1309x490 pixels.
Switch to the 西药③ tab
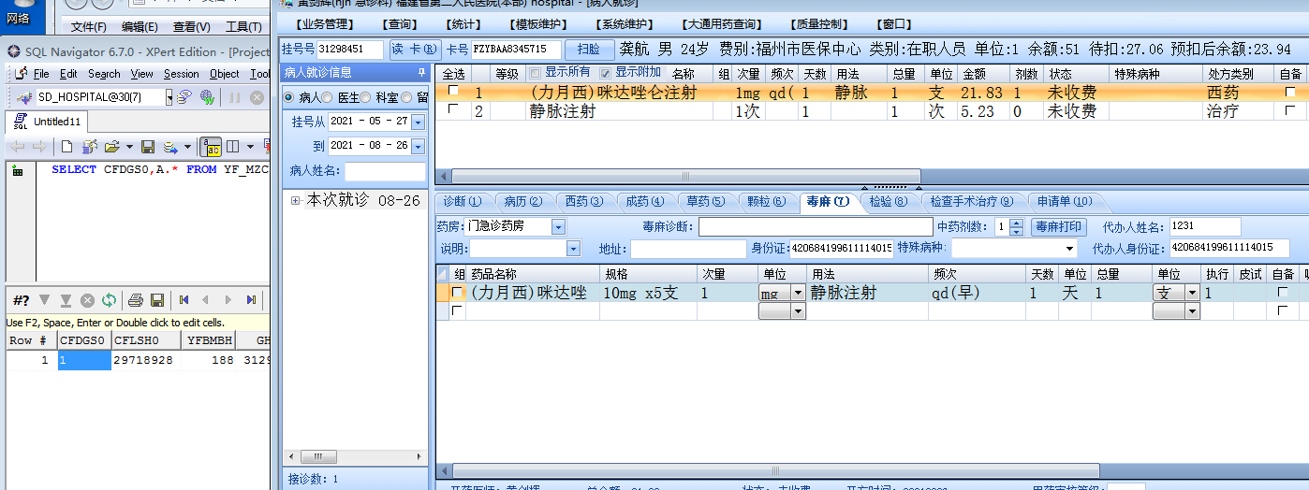point(584,201)
